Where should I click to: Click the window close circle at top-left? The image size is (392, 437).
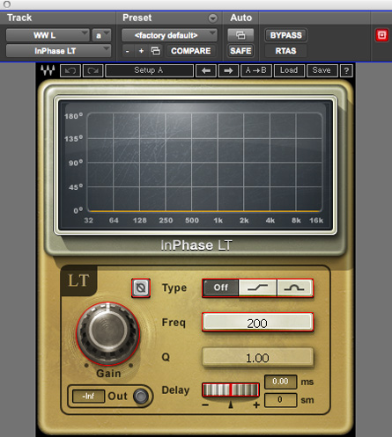click(7, 4)
